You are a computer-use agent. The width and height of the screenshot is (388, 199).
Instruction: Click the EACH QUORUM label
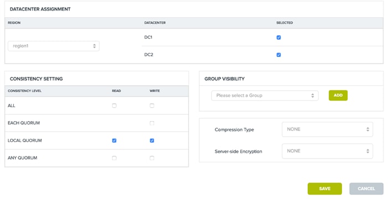click(24, 123)
